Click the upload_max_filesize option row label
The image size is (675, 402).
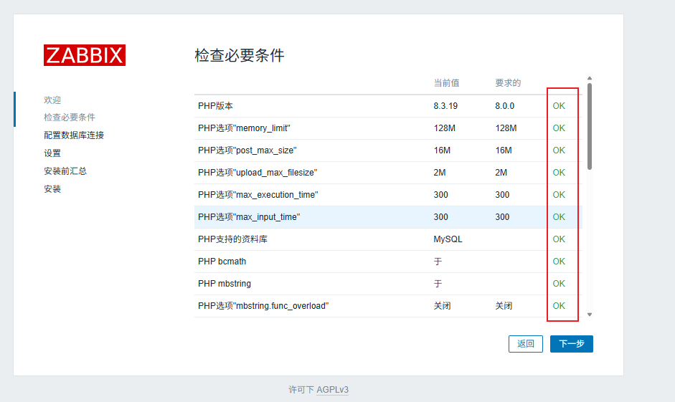click(x=258, y=173)
